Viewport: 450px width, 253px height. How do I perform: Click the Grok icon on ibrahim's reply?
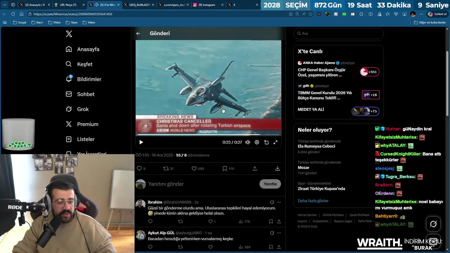click(272, 202)
